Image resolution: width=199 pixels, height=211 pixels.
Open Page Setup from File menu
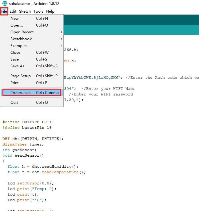[32, 76]
